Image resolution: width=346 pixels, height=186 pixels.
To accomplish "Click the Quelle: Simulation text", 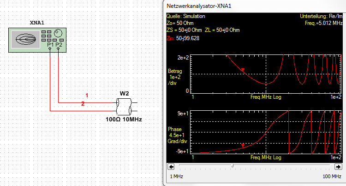I will tap(185, 16).
